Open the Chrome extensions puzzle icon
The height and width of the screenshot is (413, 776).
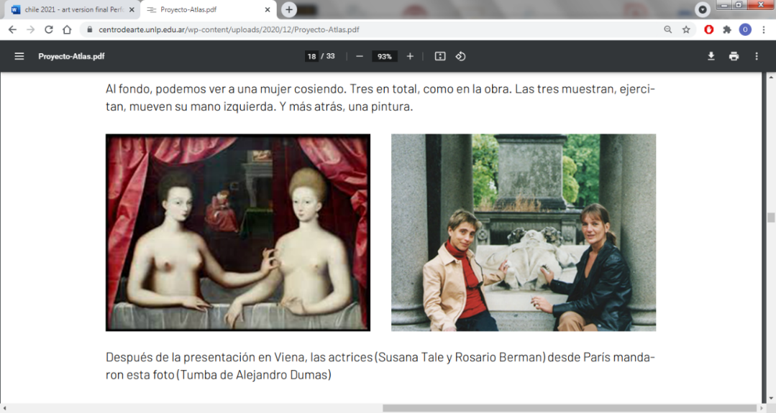pyautogui.click(x=727, y=29)
